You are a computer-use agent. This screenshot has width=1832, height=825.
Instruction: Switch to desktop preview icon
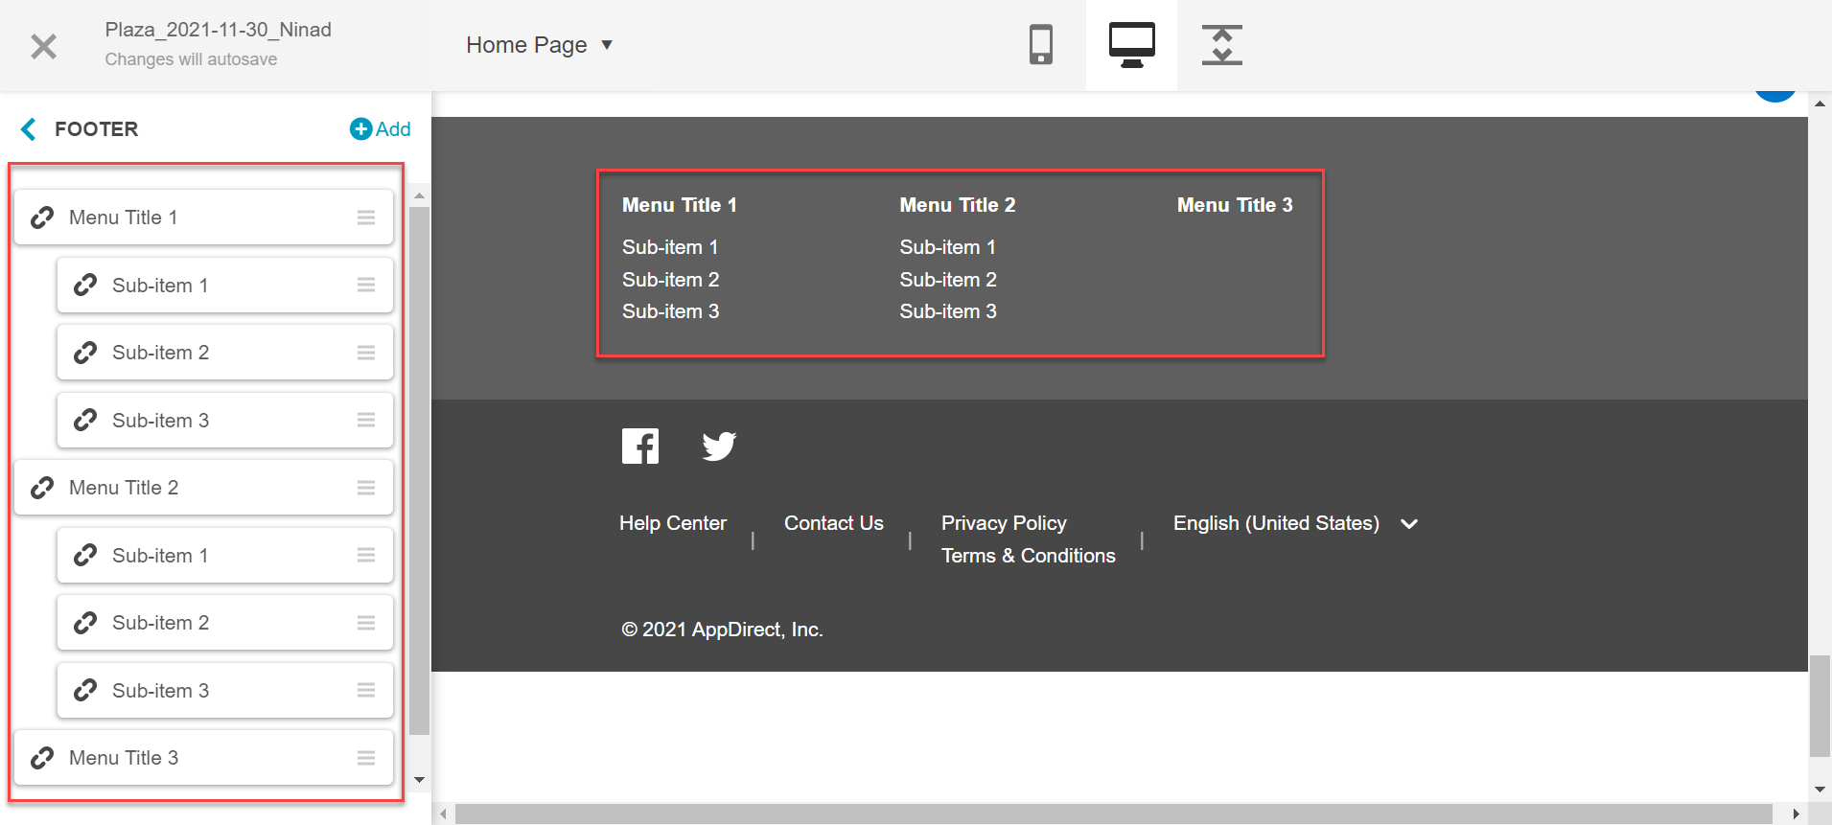coord(1131,45)
